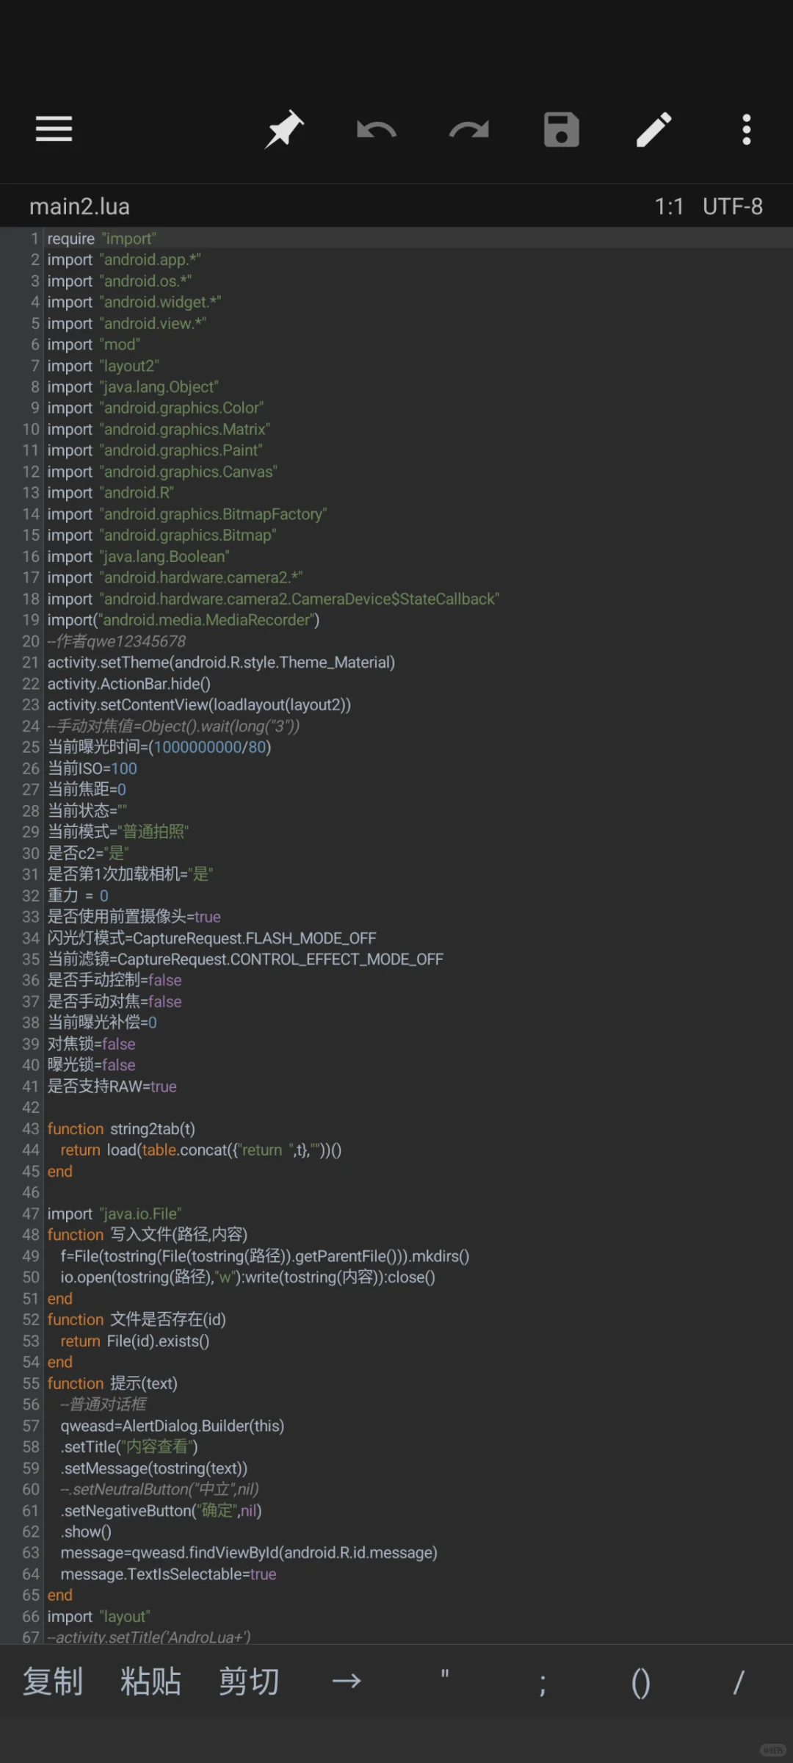This screenshot has height=1763, width=793.
Task: Click the import "java.io.File" line
Action: point(115,1214)
